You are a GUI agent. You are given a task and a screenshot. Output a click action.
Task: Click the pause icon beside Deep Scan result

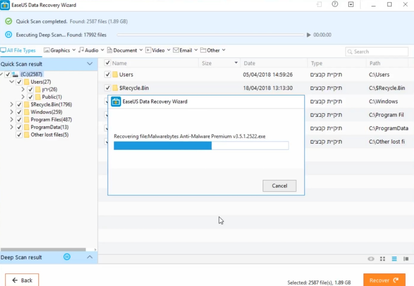point(67,257)
